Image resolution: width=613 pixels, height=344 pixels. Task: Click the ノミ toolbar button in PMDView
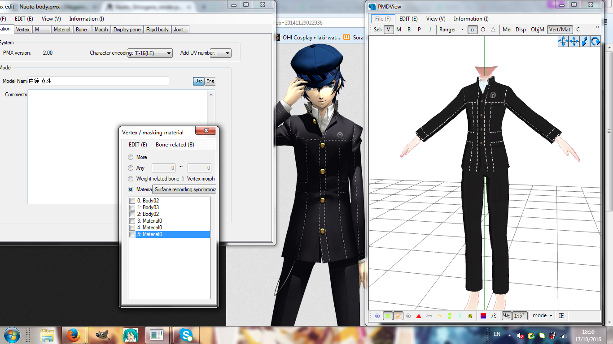coord(494,316)
